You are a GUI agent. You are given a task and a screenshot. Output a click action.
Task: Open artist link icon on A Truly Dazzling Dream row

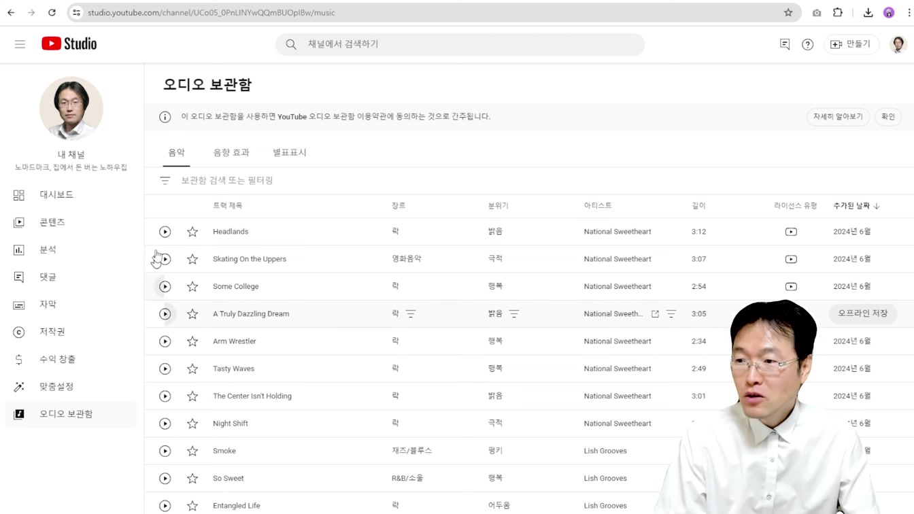coord(655,314)
